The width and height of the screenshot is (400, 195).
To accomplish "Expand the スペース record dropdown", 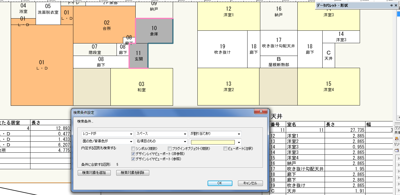I will pos(161,134).
